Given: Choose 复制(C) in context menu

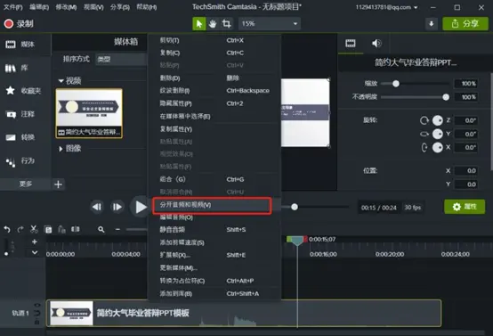Looking at the screenshot, I should 214,53.
